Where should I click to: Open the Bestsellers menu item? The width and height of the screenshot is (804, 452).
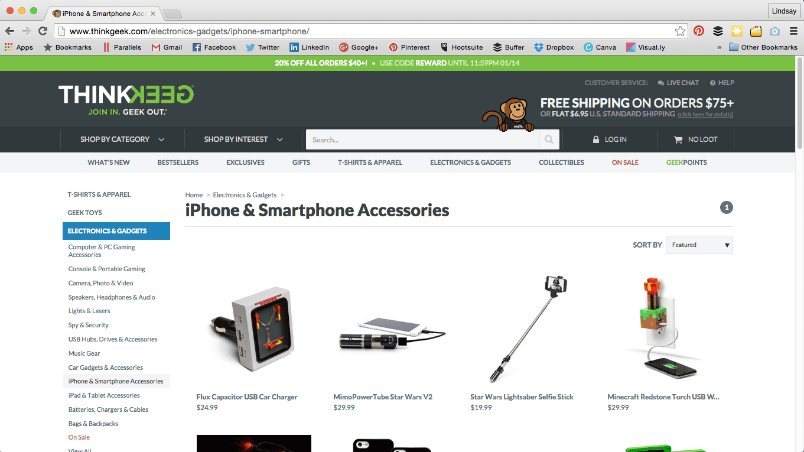178,162
